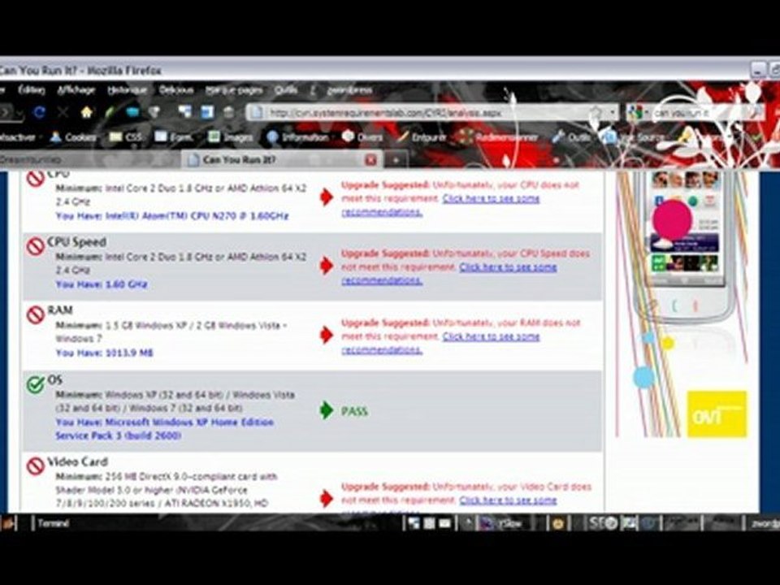Click the 'Video Card' heading
Screen dimensions: 780x585
[77, 461]
